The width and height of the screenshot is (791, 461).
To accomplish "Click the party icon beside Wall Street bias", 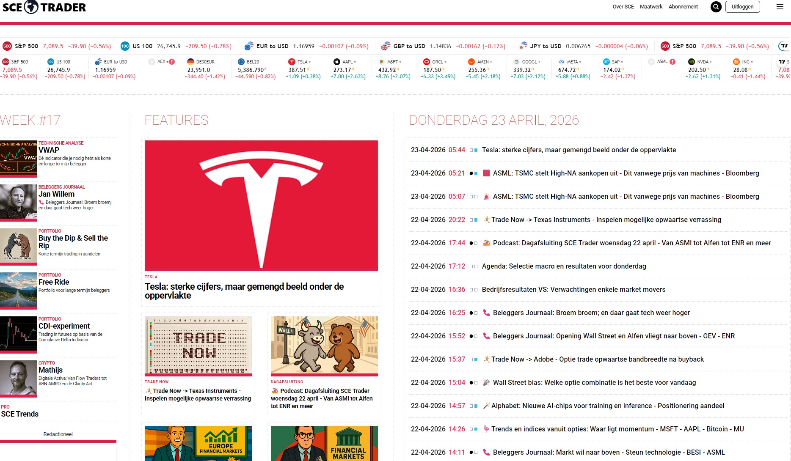I will pos(487,382).
